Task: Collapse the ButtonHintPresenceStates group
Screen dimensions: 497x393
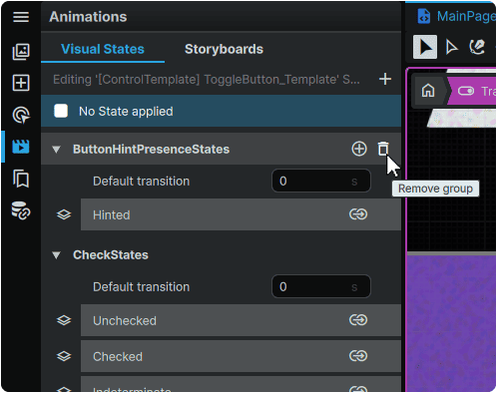Action: pos(56,150)
